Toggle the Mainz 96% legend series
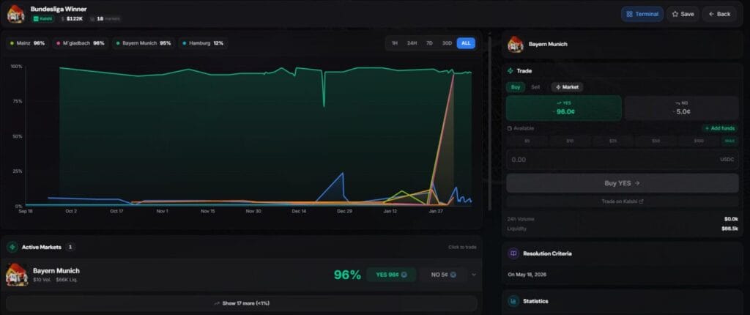 pyautogui.click(x=27, y=43)
